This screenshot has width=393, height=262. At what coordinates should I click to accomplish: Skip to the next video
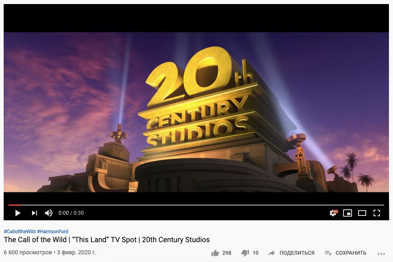point(35,213)
